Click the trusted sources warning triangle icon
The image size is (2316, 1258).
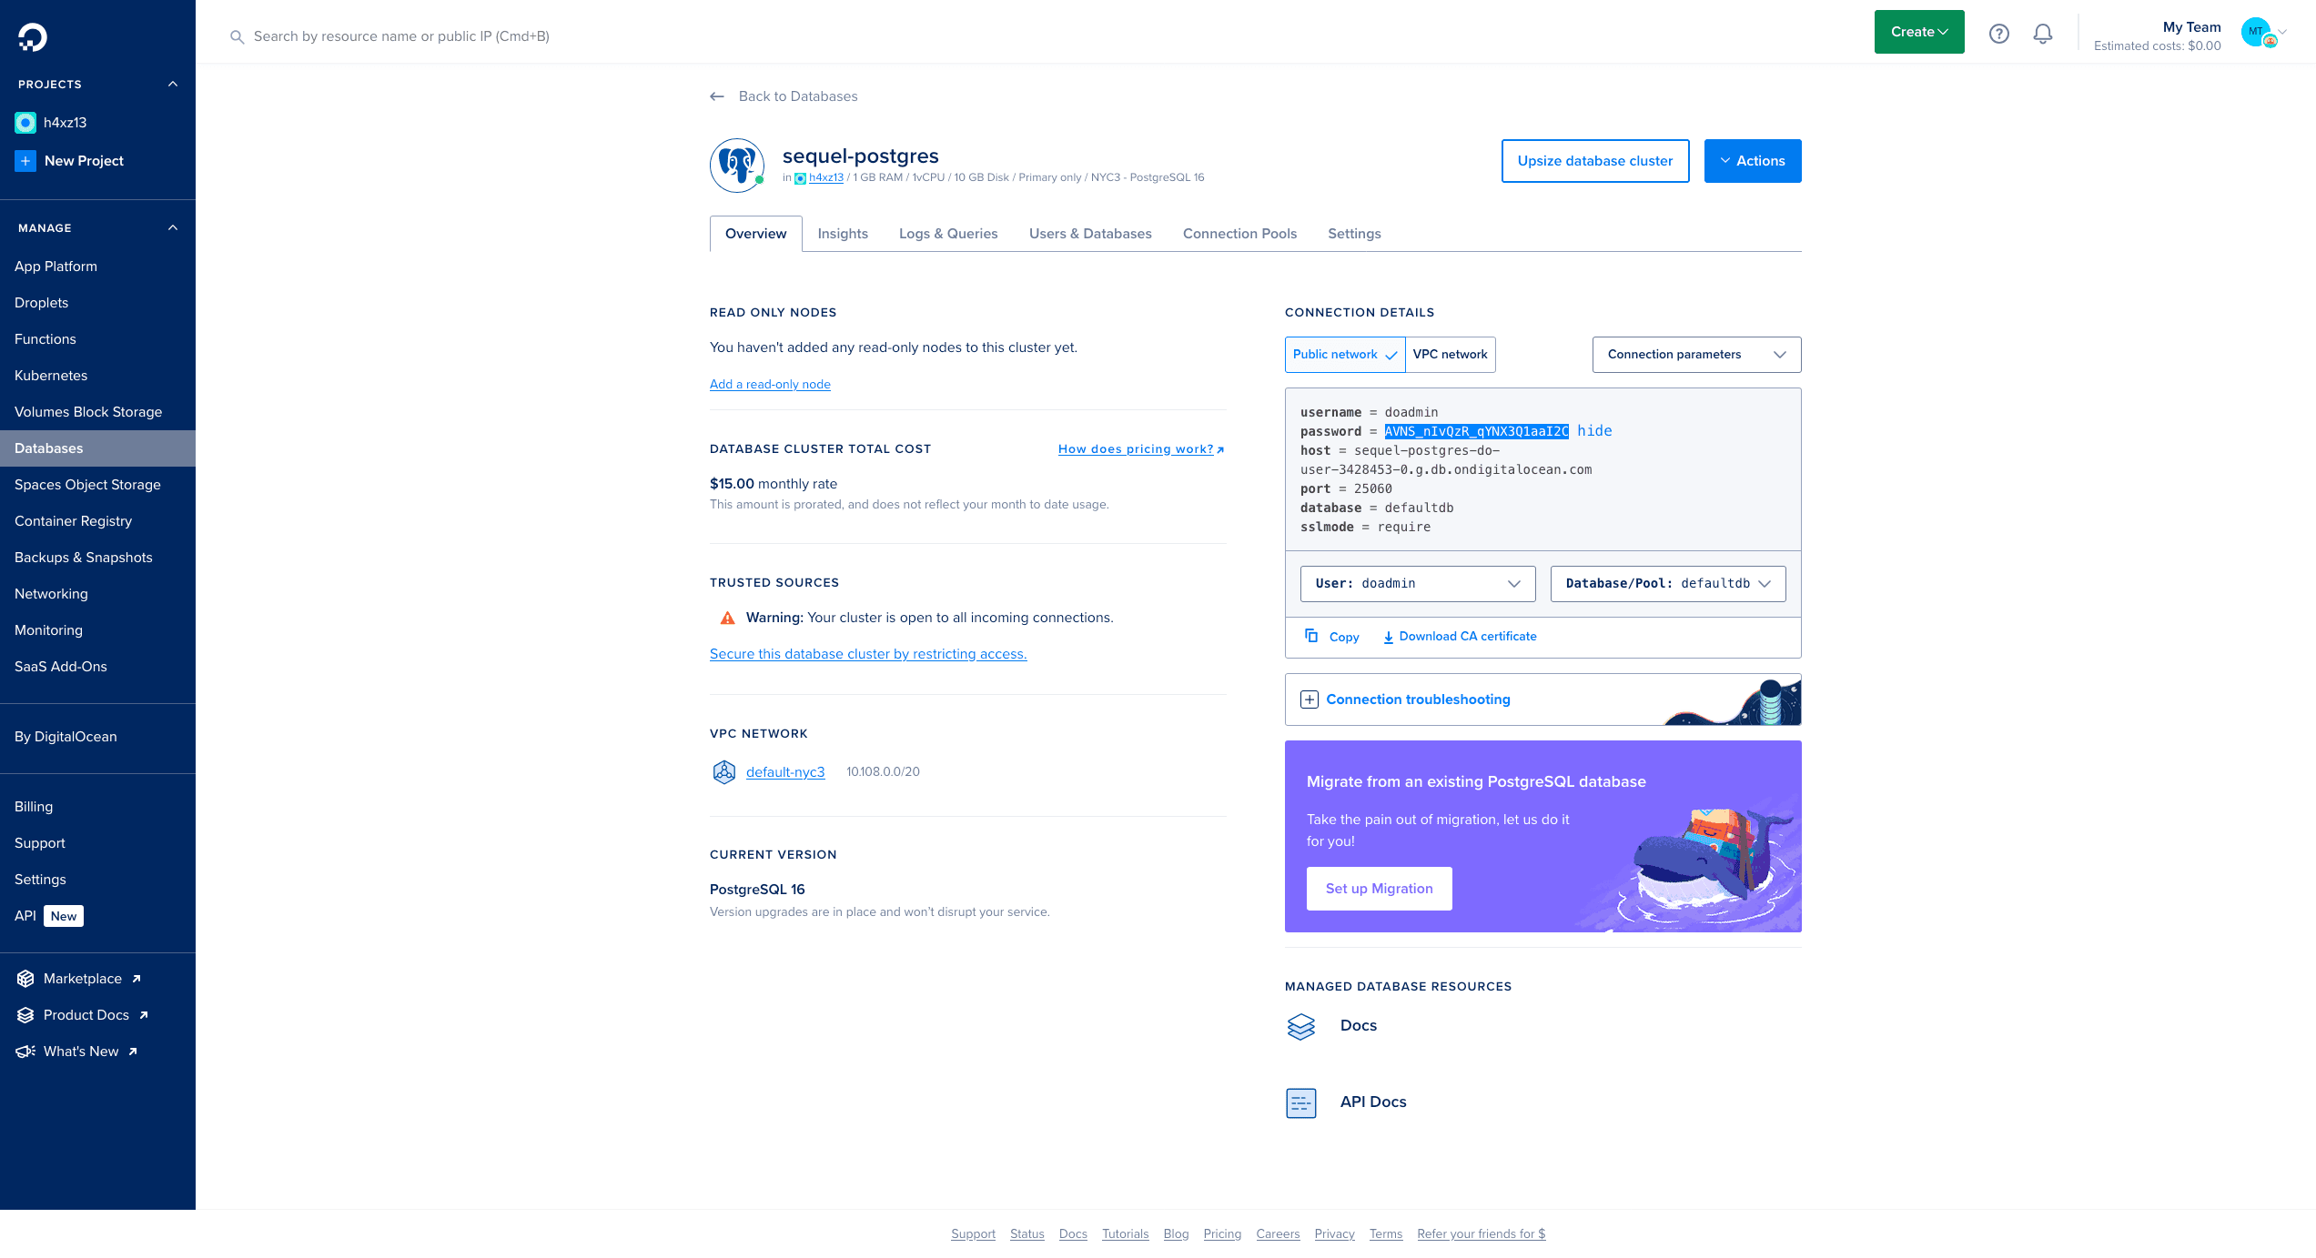[728, 619]
